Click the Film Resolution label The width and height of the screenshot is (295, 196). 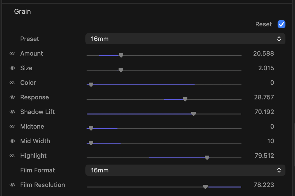[x=42, y=185]
